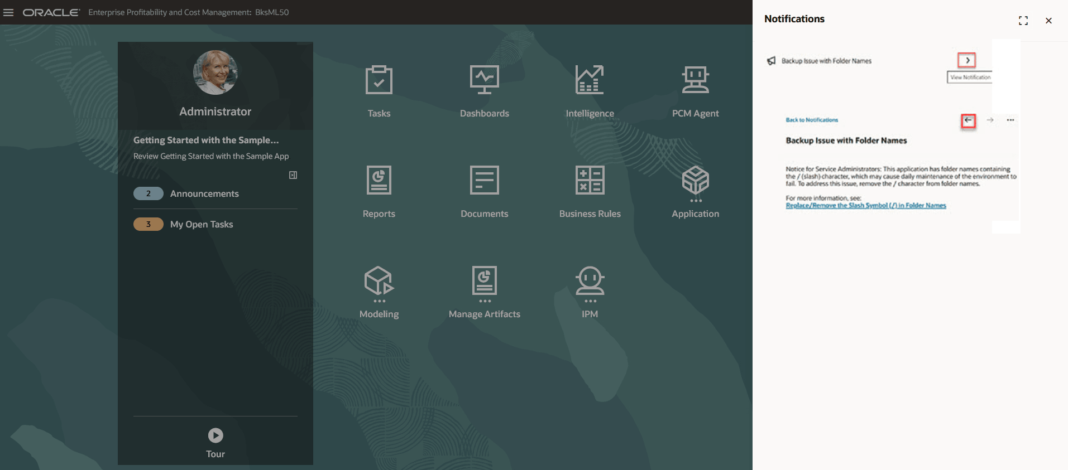Open the Application cube icon
Image resolution: width=1068 pixels, height=470 pixels.
pos(695,183)
